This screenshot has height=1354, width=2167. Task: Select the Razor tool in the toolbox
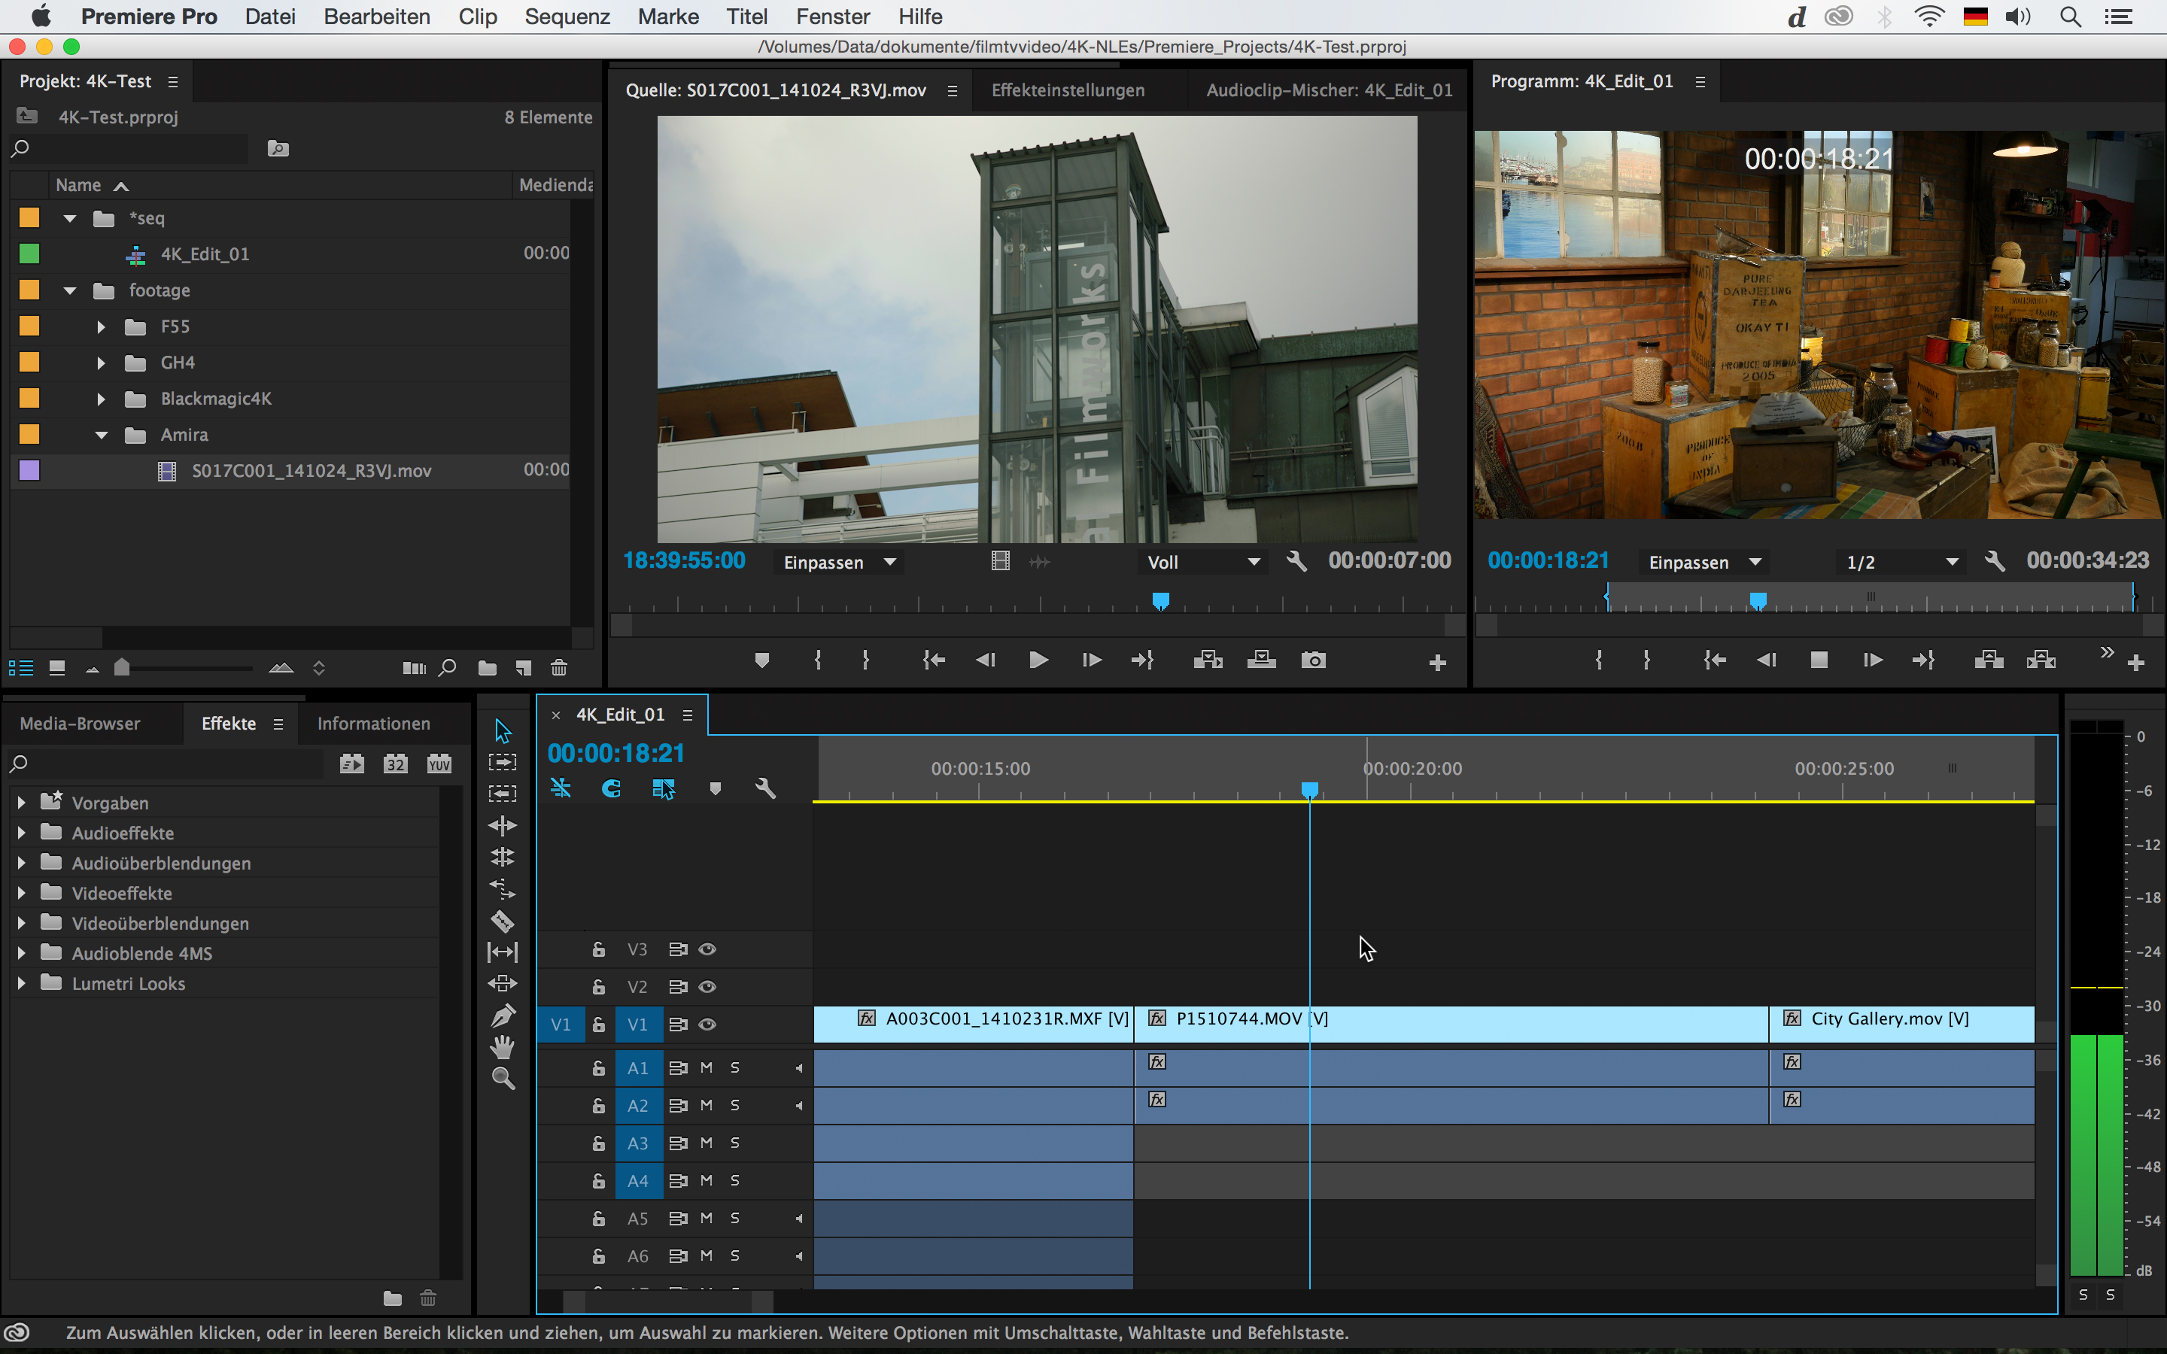coord(503,921)
